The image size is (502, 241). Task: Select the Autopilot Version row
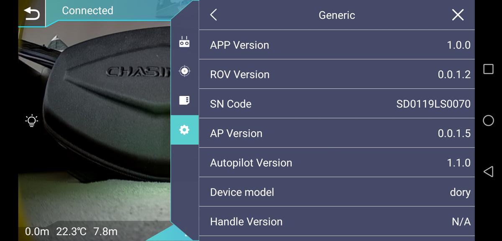(337, 163)
